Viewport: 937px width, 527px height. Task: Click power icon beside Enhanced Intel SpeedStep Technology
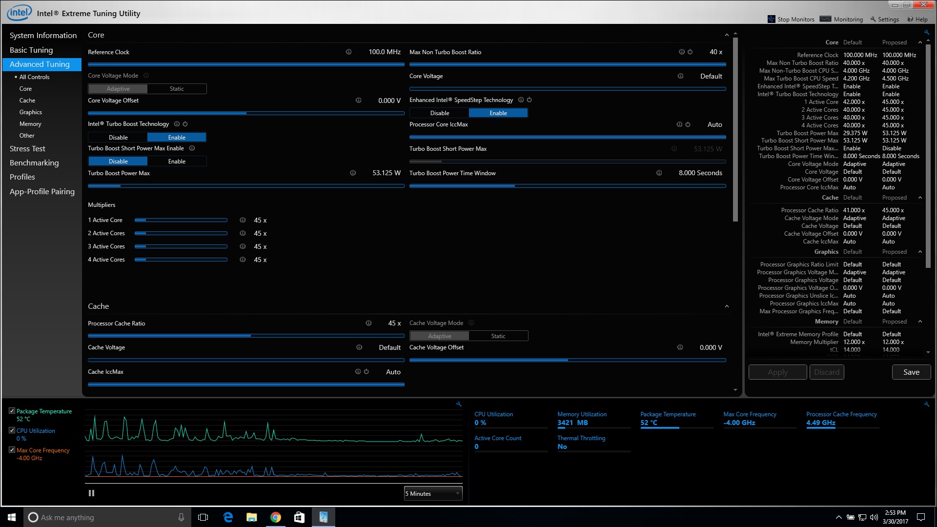(529, 100)
